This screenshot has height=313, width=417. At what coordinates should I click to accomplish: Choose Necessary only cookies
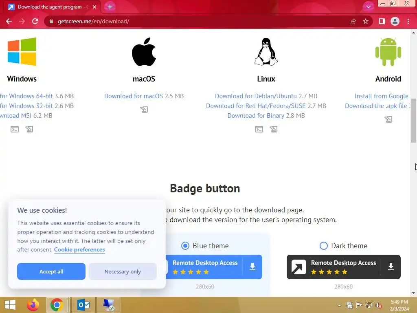[123, 271]
